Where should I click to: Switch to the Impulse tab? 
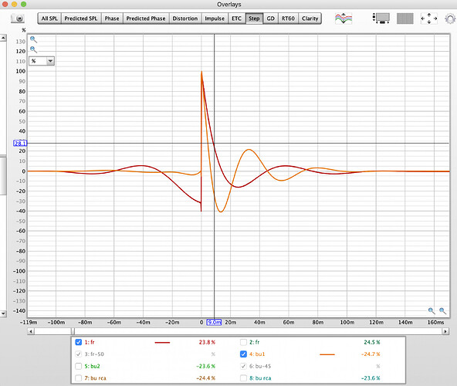(x=215, y=19)
